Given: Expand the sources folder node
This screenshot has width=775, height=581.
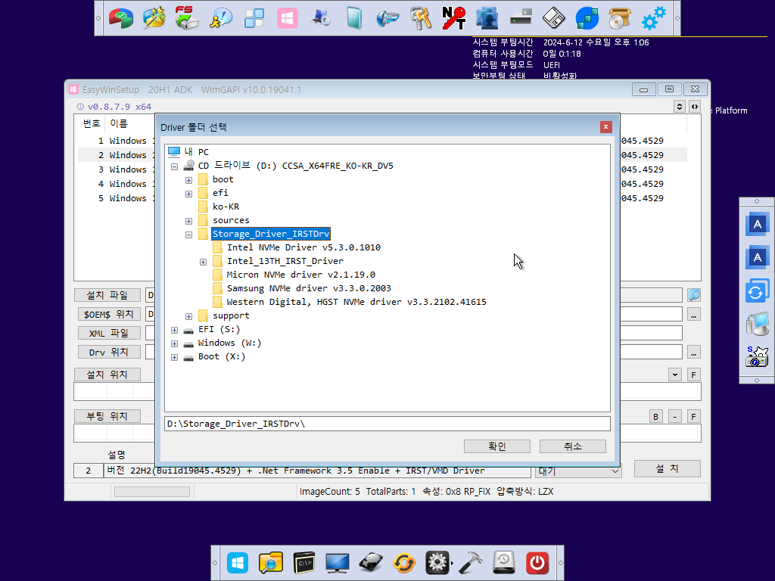Looking at the screenshot, I should click(188, 221).
